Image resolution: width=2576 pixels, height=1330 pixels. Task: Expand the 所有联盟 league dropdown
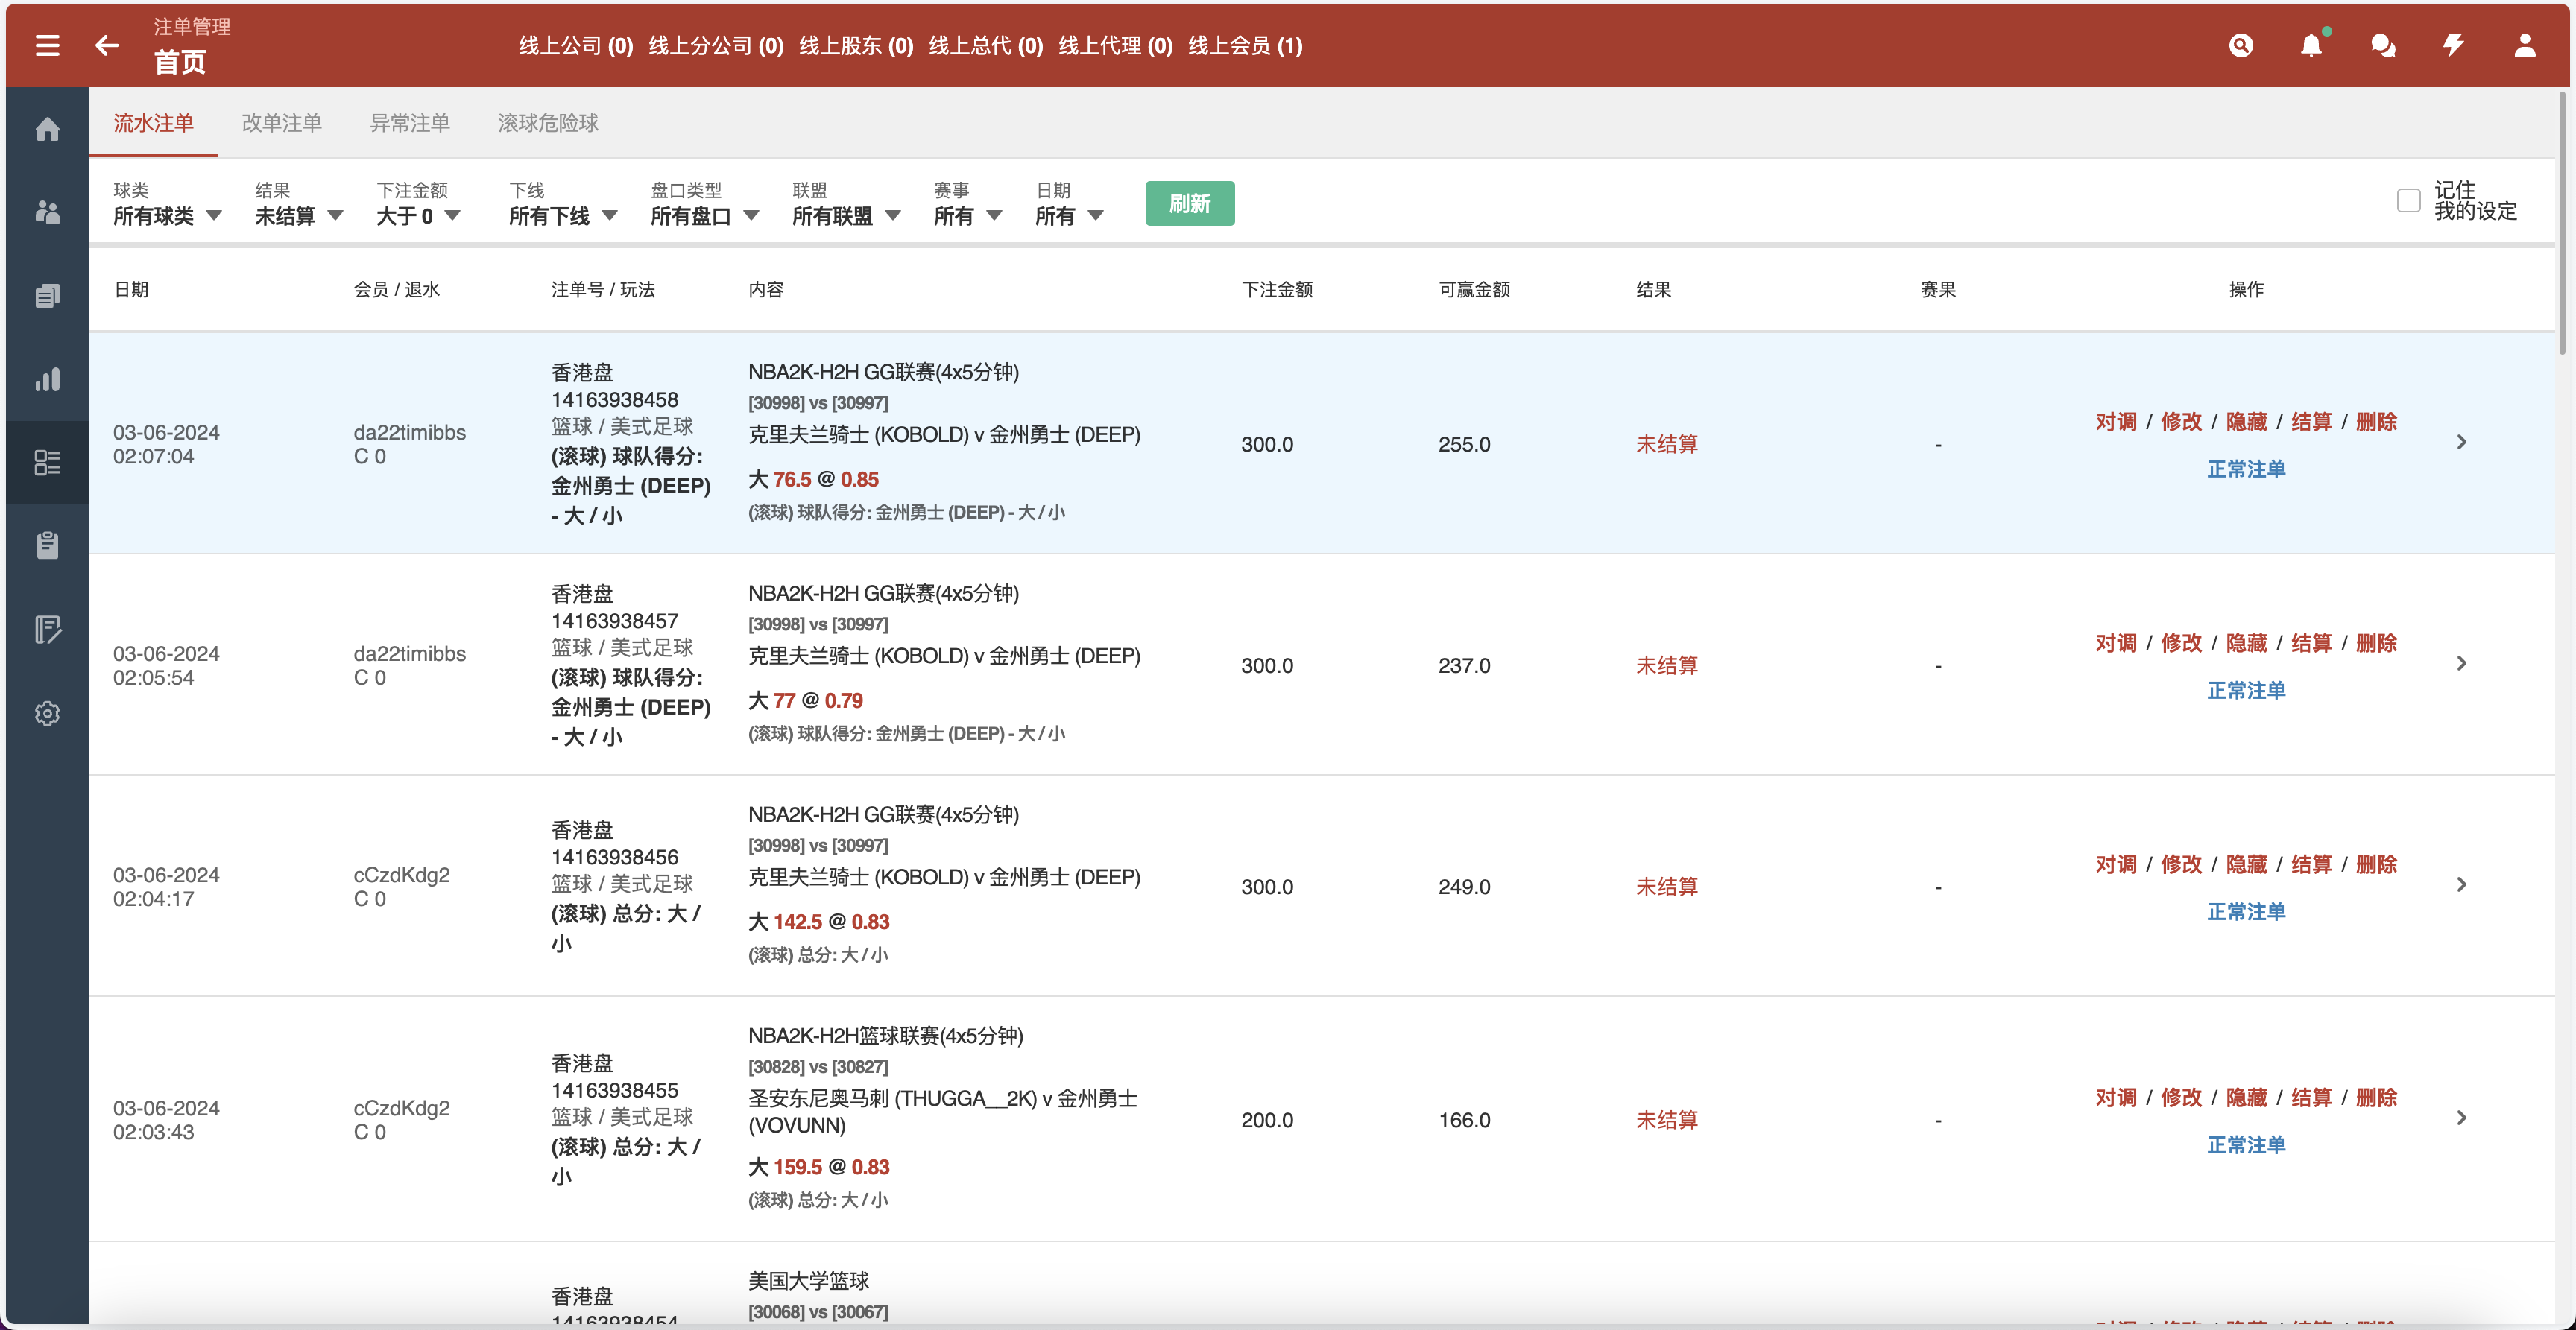tap(845, 216)
